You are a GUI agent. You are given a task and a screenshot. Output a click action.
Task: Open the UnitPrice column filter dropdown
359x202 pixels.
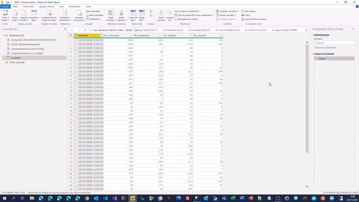[191, 35]
